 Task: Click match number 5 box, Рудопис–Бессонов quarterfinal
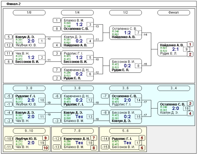pyautogui.click(x=90, y=58)
